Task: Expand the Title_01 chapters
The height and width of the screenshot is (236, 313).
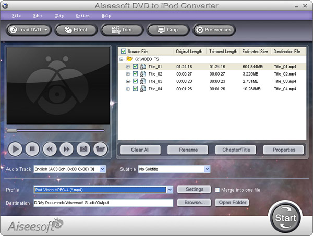Action: click(x=128, y=67)
